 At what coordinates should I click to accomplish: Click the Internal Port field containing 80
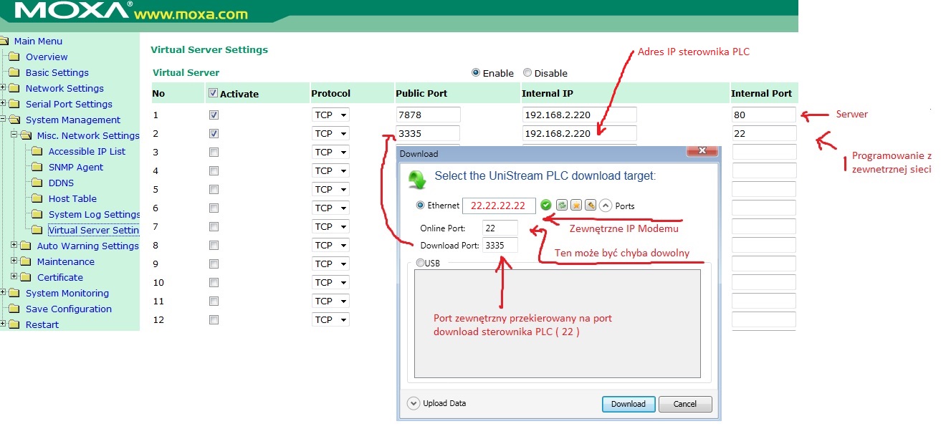pos(764,115)
